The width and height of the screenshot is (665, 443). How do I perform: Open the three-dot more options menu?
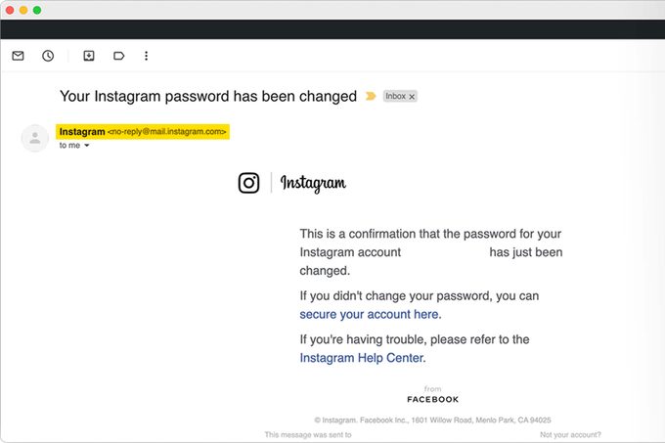pos(147,56)
